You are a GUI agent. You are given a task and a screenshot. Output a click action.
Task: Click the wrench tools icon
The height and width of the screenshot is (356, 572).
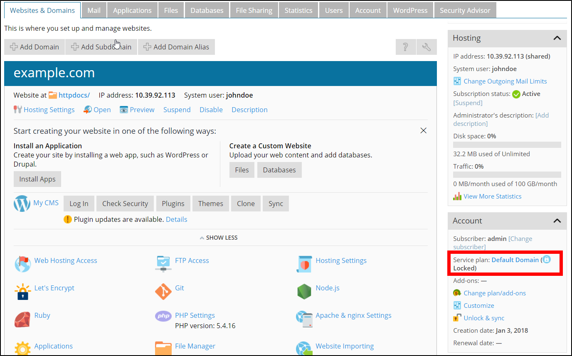[x=427, y=47]
